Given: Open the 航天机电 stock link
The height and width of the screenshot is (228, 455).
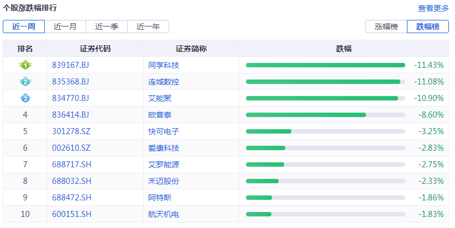Looking at the screenshot, I should pyautogui.click(x=164, y=214).
